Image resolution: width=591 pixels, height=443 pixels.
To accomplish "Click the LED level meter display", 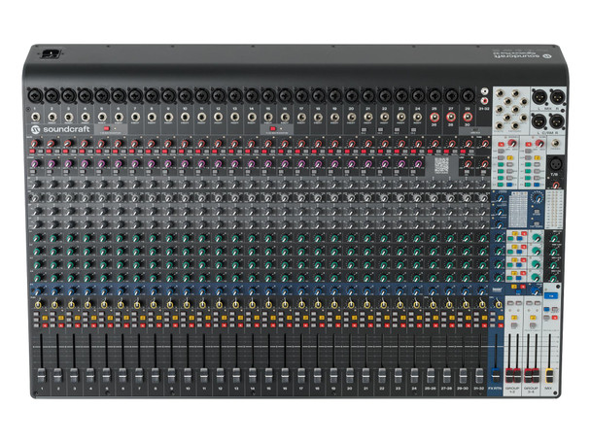I will (554, 210).
